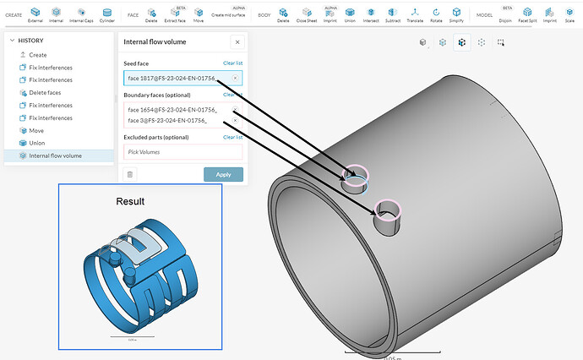Switch to point selection mode icon
Screen dimensions: 583x360
(482, 42)
